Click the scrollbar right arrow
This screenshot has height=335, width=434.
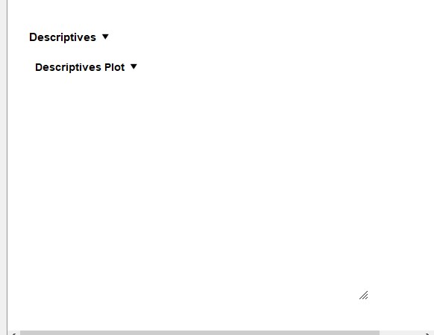pos(428,333)
